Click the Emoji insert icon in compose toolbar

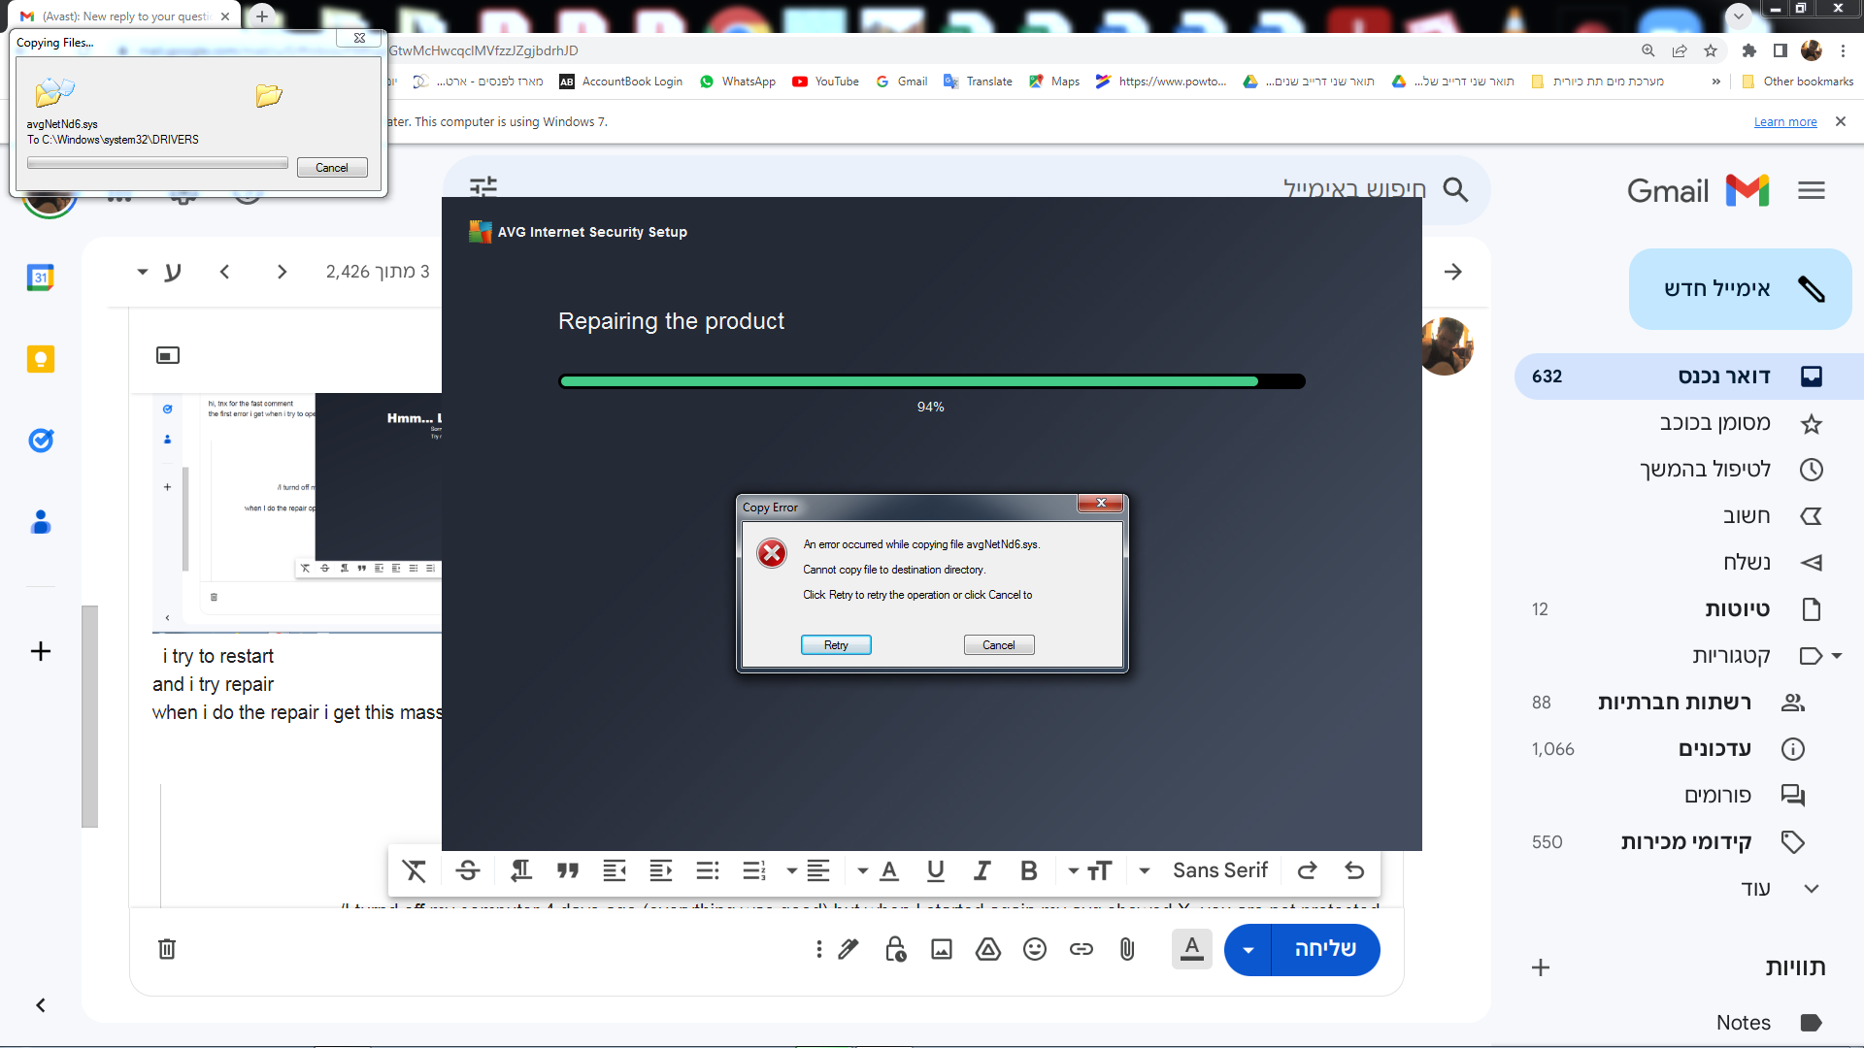[x=1034, y=948]
